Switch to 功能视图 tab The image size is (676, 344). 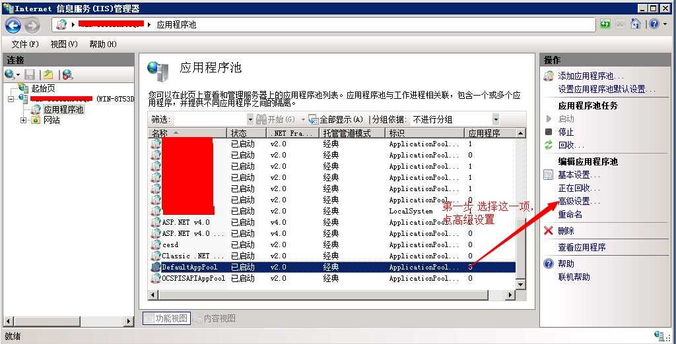[x=166, y=318]
